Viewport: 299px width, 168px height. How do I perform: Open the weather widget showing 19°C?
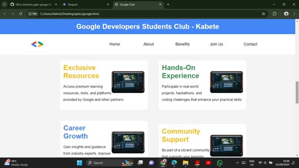(16, 163)
